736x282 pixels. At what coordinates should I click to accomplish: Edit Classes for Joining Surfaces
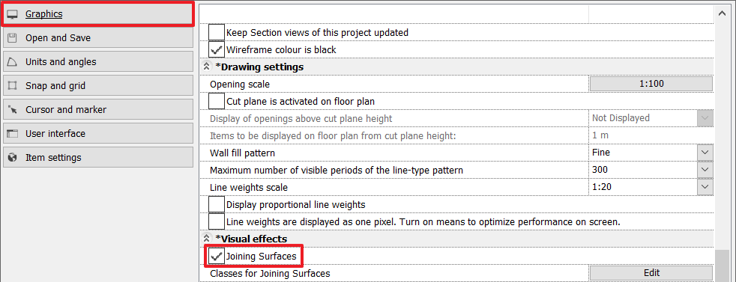coord(651,273)
